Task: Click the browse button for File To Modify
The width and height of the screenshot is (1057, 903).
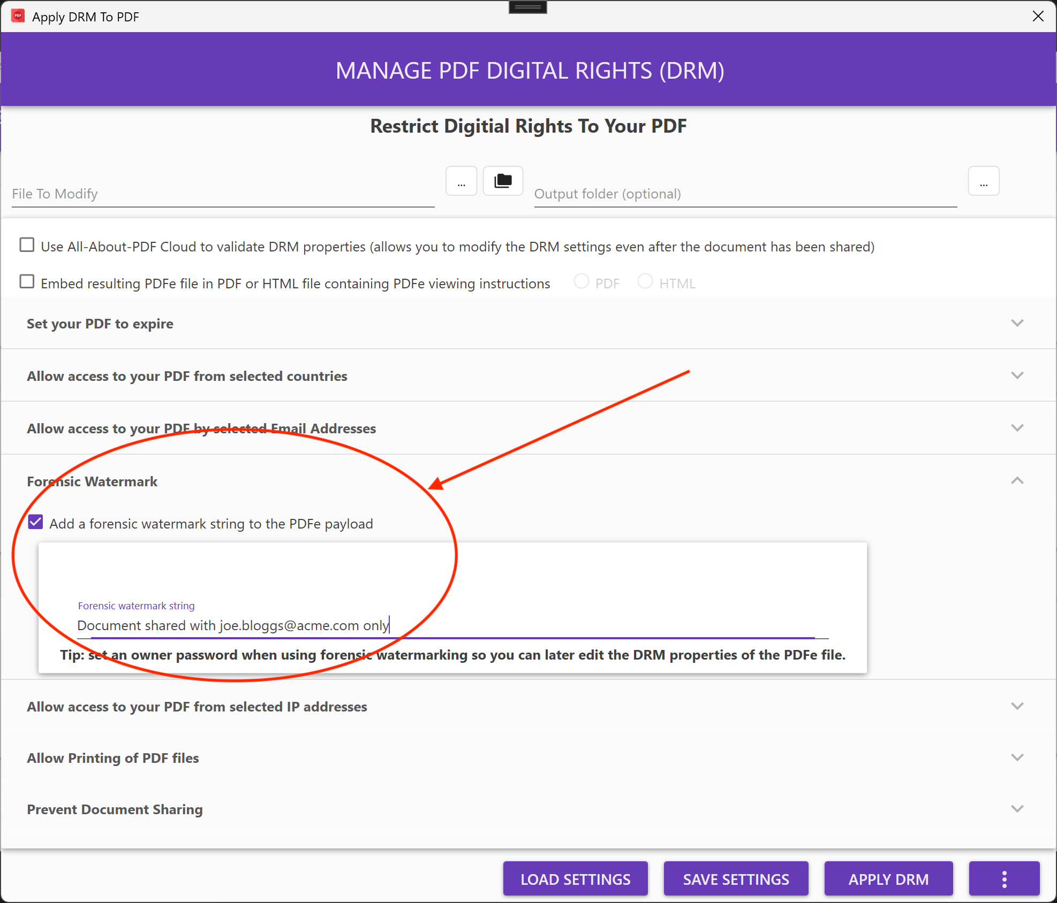Action: [461, 181]
